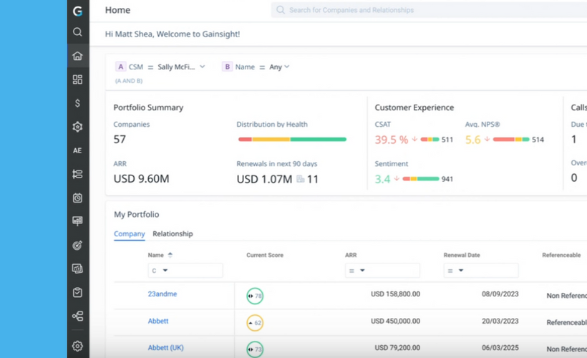Open the ARR column filter operator dropdown
The height and width of the screenshot is (358, 587).
pos(356,271)
